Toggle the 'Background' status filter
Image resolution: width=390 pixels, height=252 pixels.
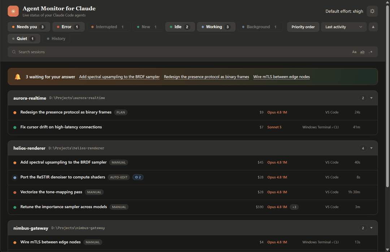pyautogui.click(x=260, y=27)
